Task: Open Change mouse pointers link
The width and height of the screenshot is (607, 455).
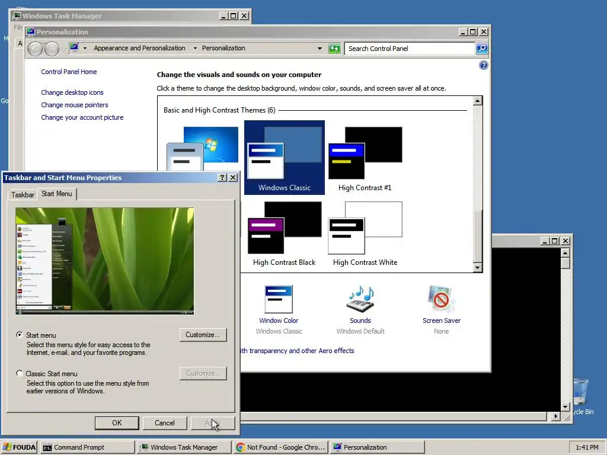Action: tap(74, 105)
